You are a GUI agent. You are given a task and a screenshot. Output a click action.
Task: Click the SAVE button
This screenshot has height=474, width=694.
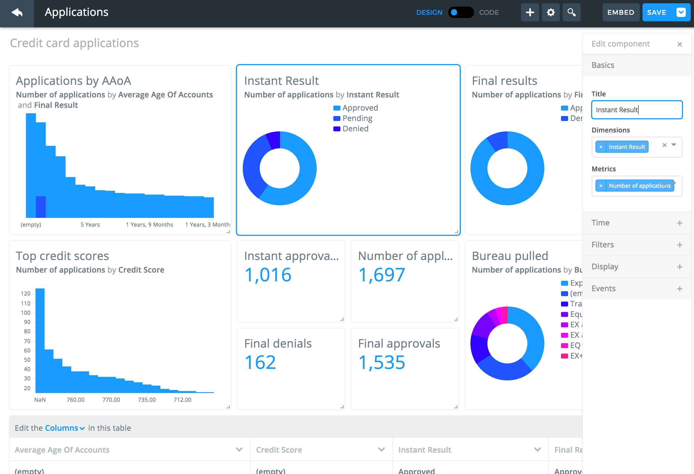657,13
